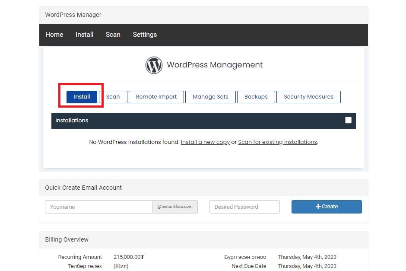406x271 pixels.
Task: Open Settings in the navigation bar
Action: point(145,35)
